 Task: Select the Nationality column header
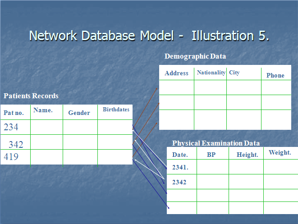click(x=211, y=73)
